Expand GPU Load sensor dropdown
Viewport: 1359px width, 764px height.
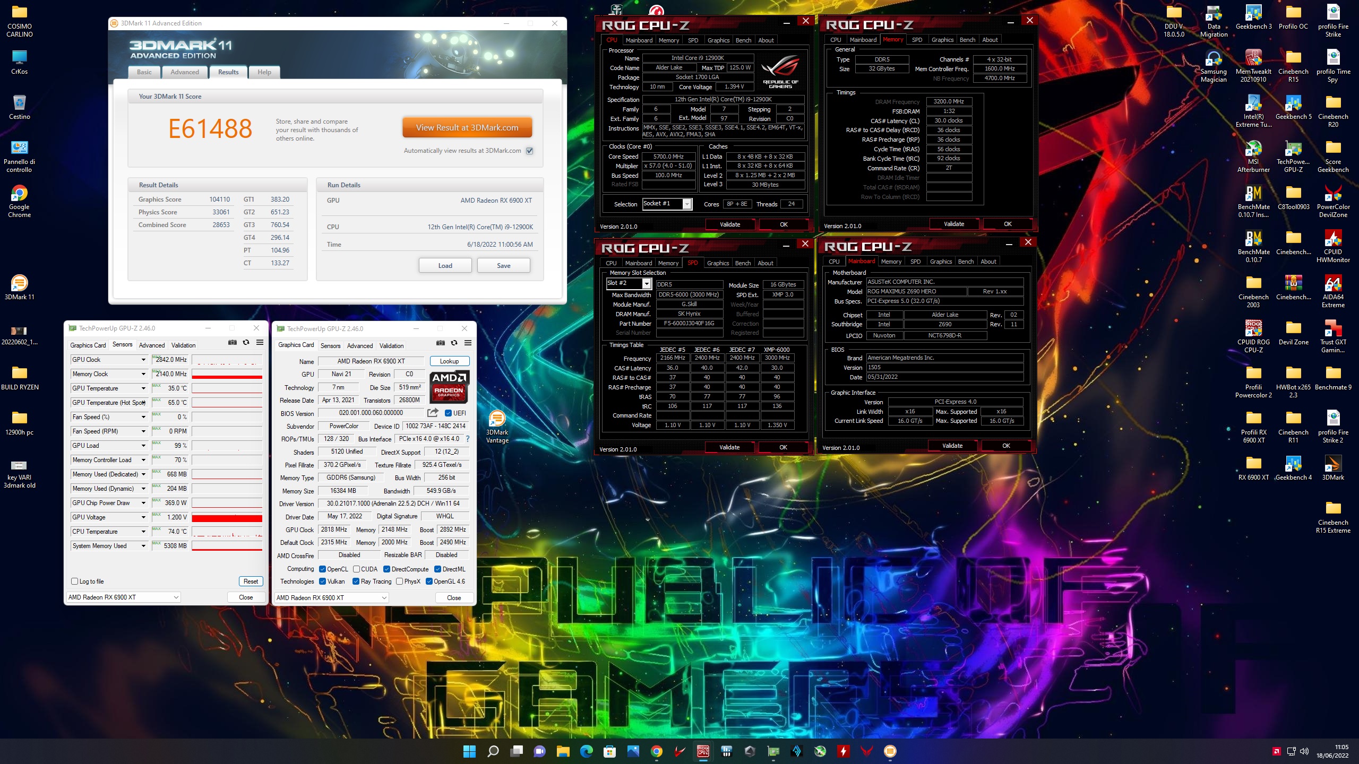point(143,446)
